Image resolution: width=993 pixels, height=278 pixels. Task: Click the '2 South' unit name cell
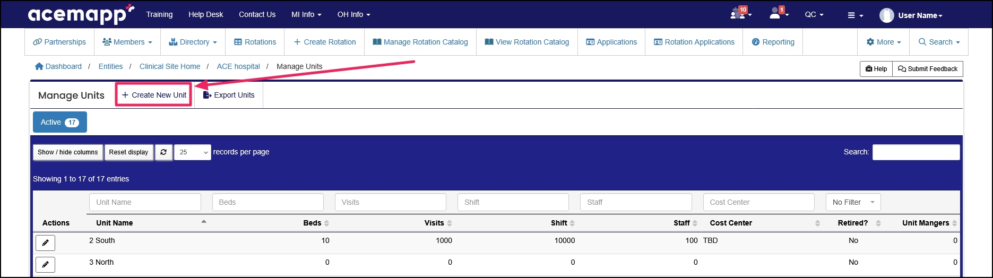click(x=102, y=240)
